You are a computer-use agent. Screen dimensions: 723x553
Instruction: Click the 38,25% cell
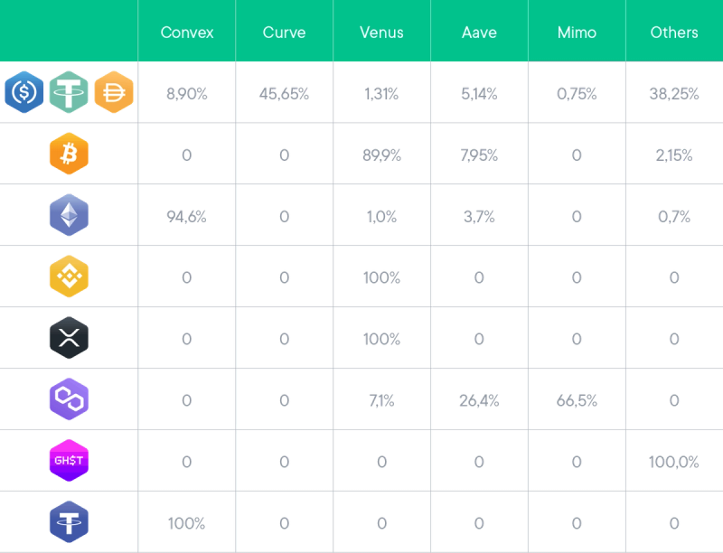(x=674, y=94)
